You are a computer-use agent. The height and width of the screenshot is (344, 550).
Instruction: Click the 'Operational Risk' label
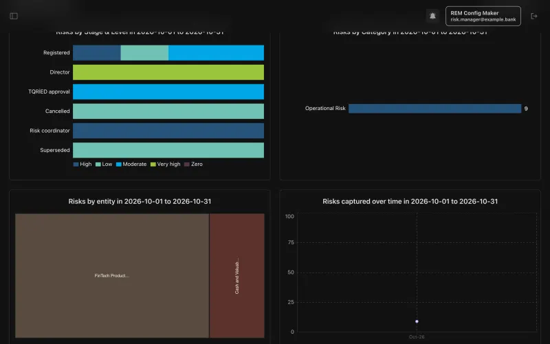[x=325, y=109]
